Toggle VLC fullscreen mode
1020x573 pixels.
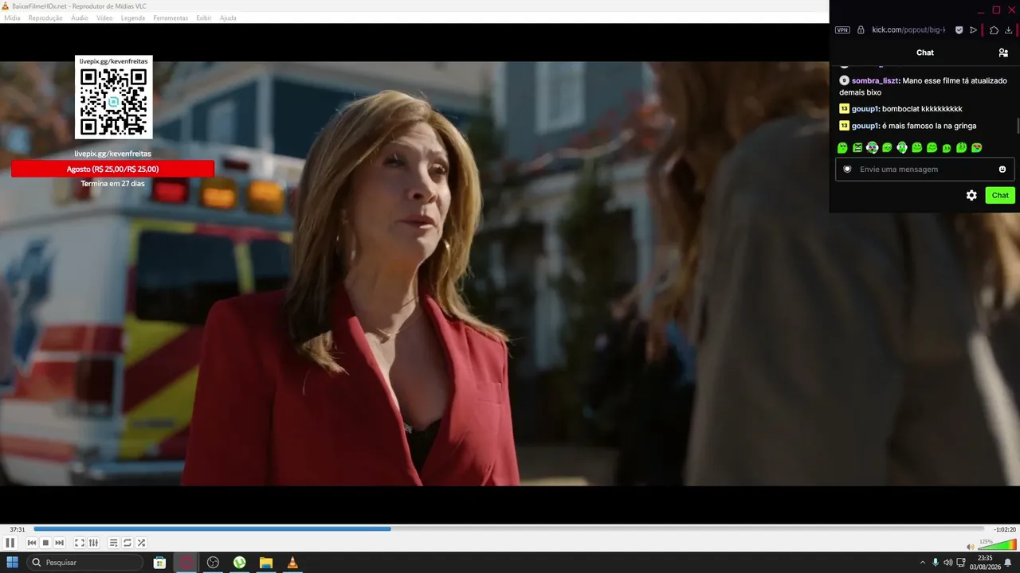[x=80, y=543]
